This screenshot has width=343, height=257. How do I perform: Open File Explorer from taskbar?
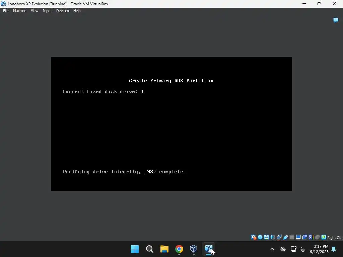(164, 249)
